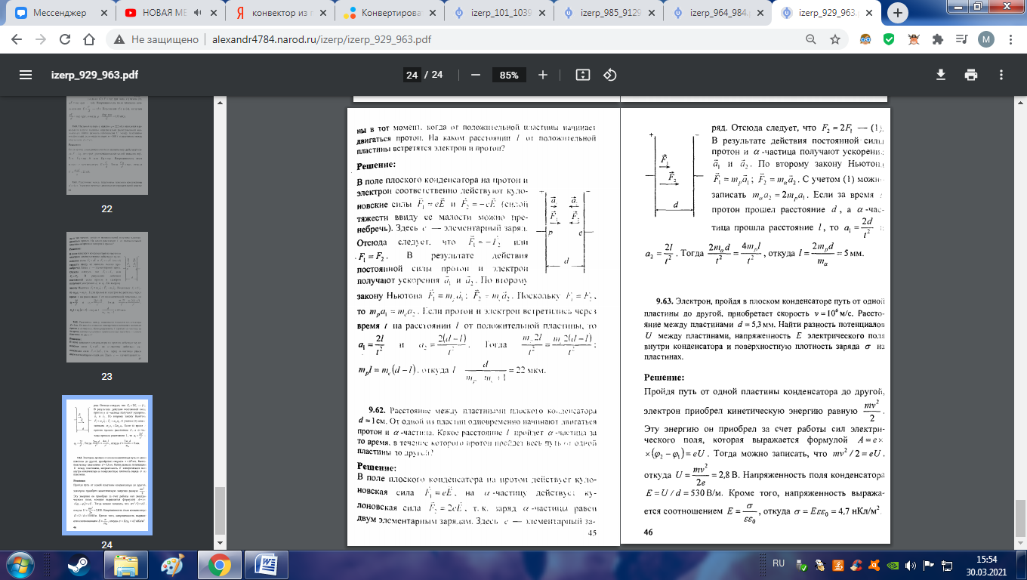The image size is (1027, 580).
Task: Click the zoom out minus icon
Action: coord(476,75)
